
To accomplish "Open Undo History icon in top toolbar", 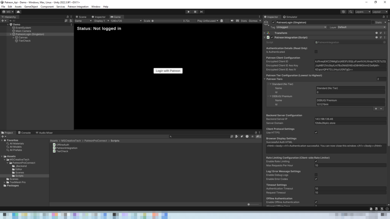I will (343, 12).
